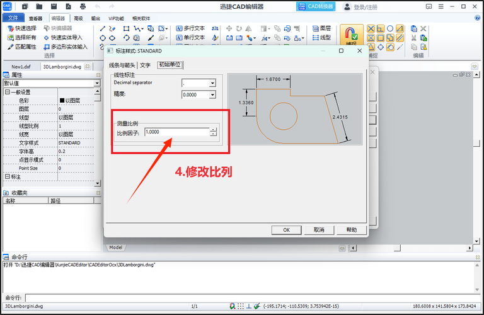Image resolution: width=484 pixels, height=315 pixels.
Task: Click the 取消 cancel button
Action: (x=319, y=230)
